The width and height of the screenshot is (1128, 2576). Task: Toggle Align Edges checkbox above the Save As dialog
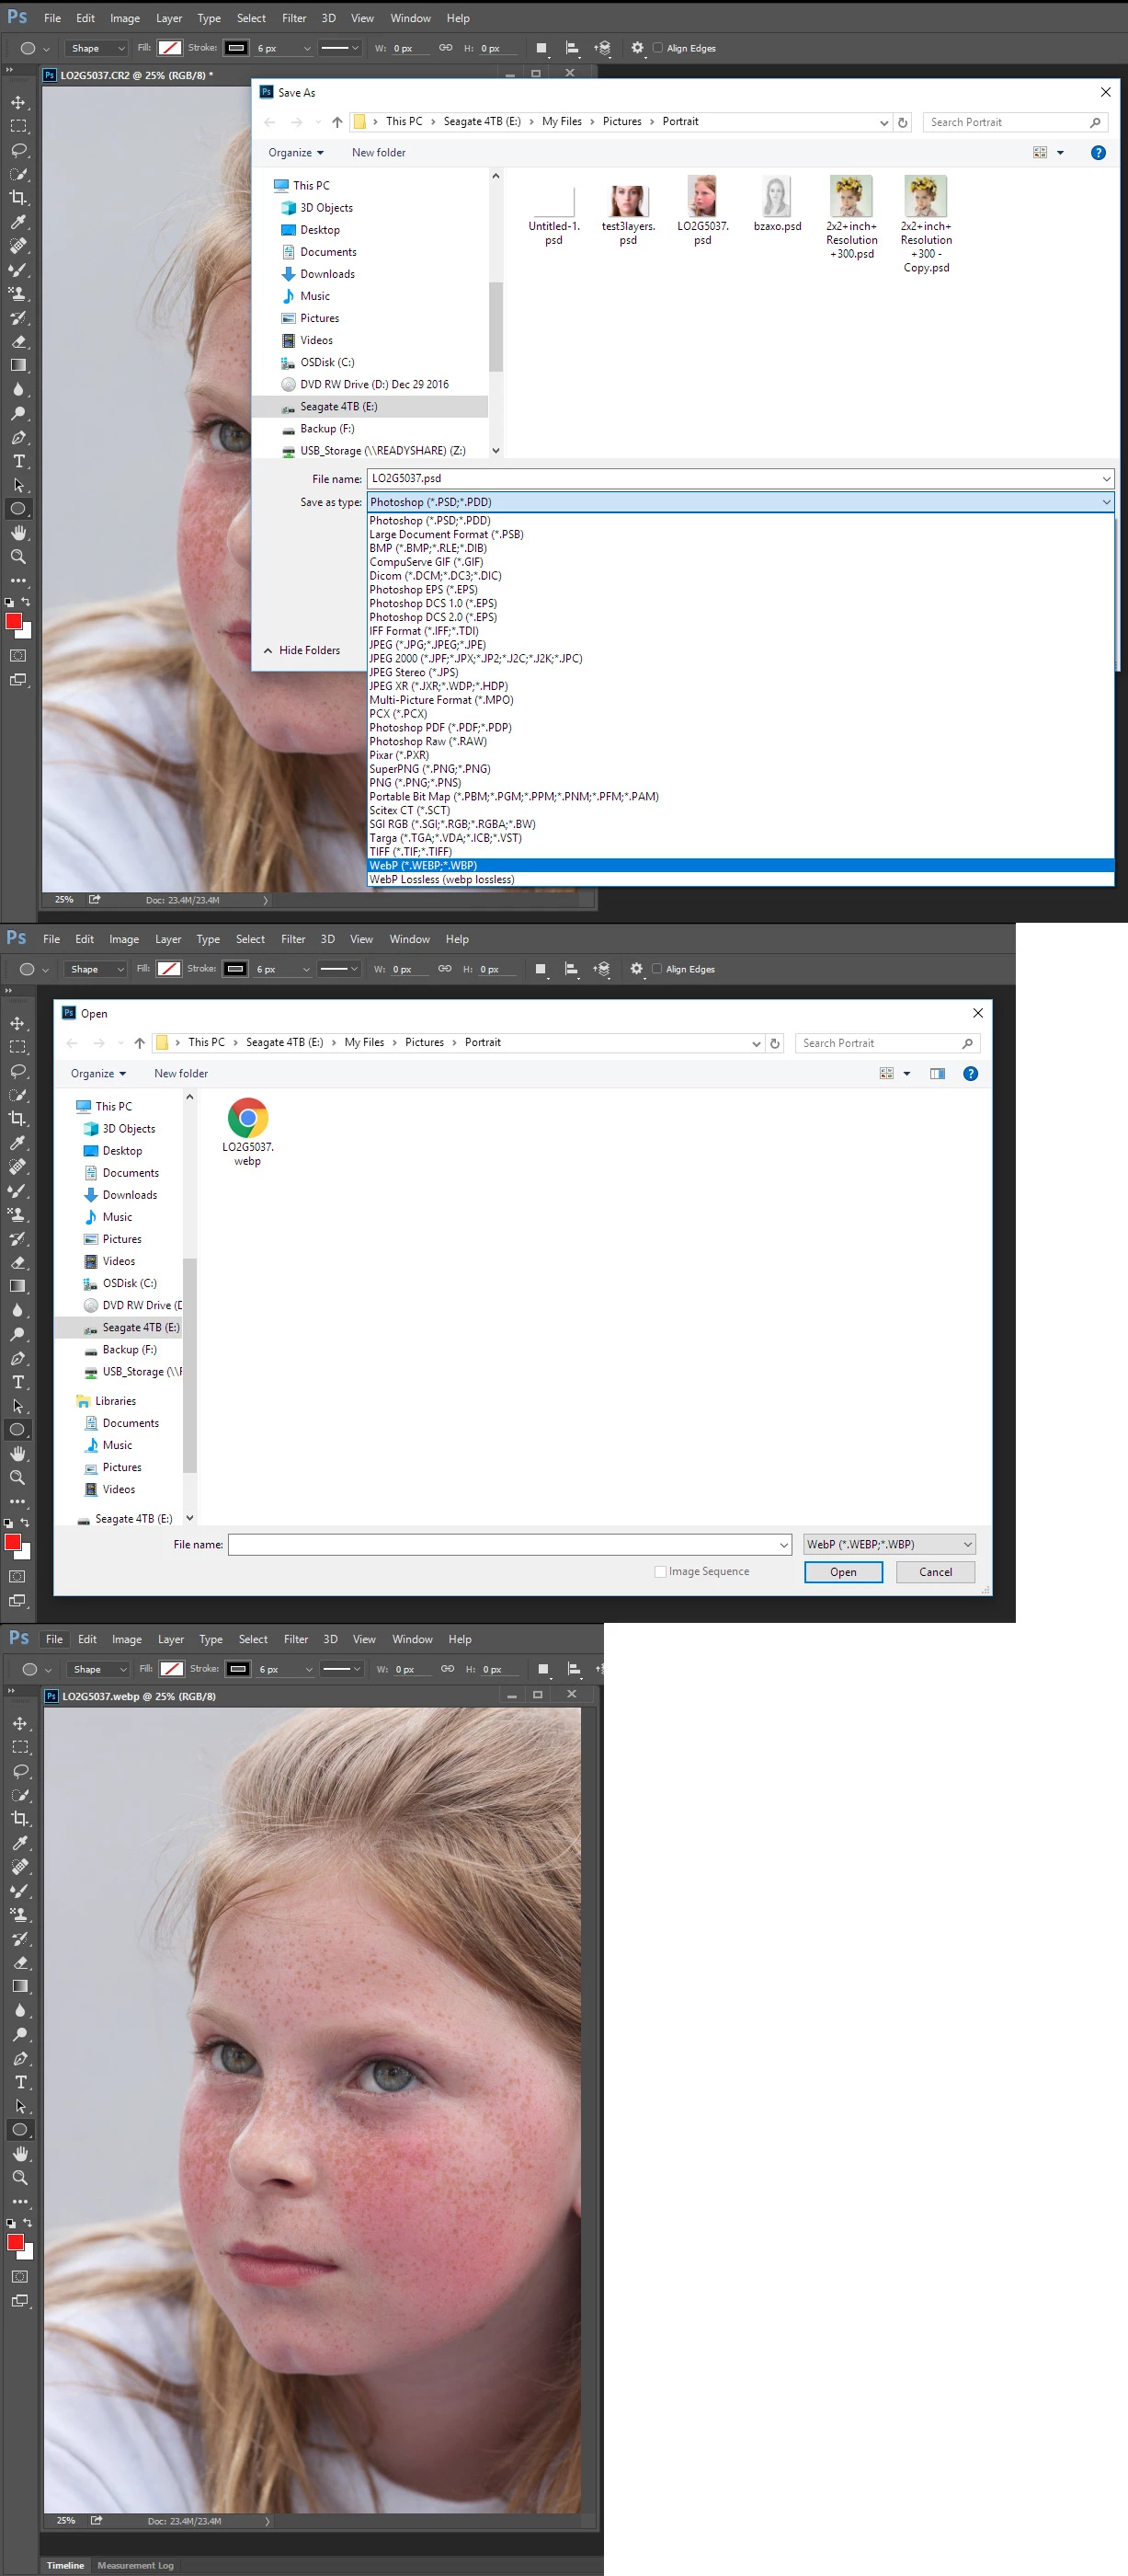coord(657,48)
